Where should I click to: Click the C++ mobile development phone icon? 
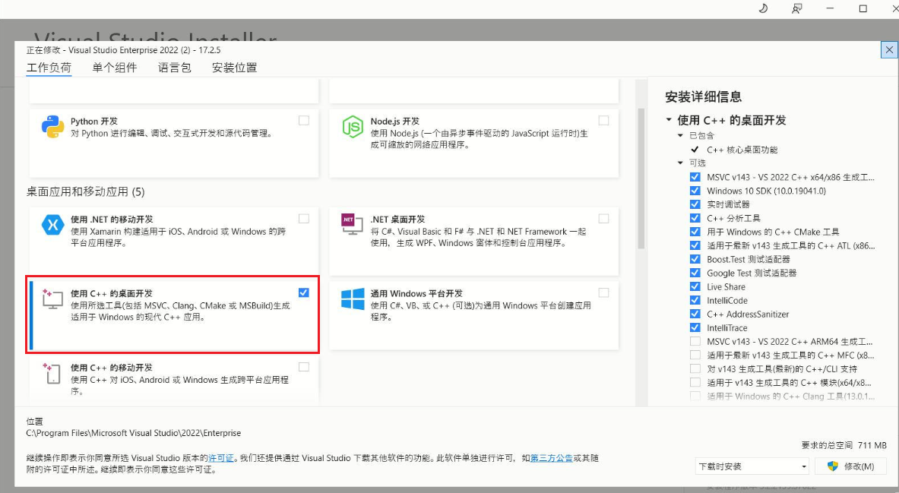[x=51, y=373]
